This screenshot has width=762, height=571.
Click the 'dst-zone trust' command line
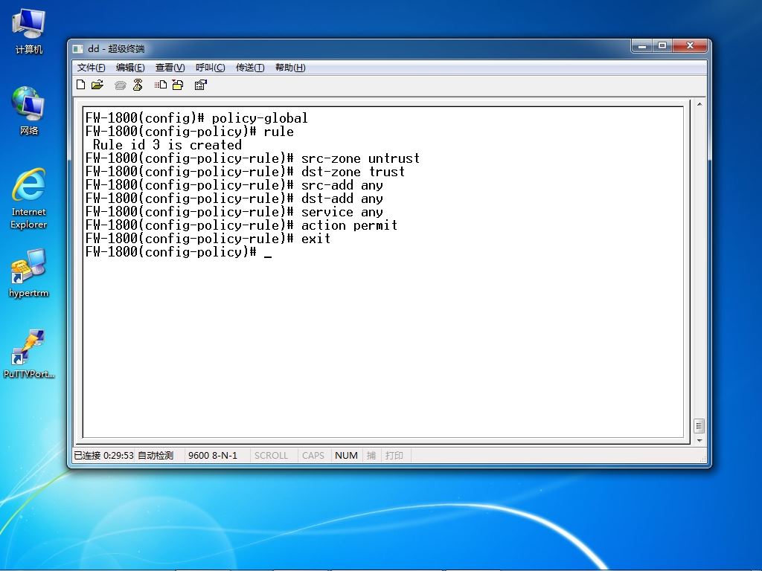click(245, 172)
